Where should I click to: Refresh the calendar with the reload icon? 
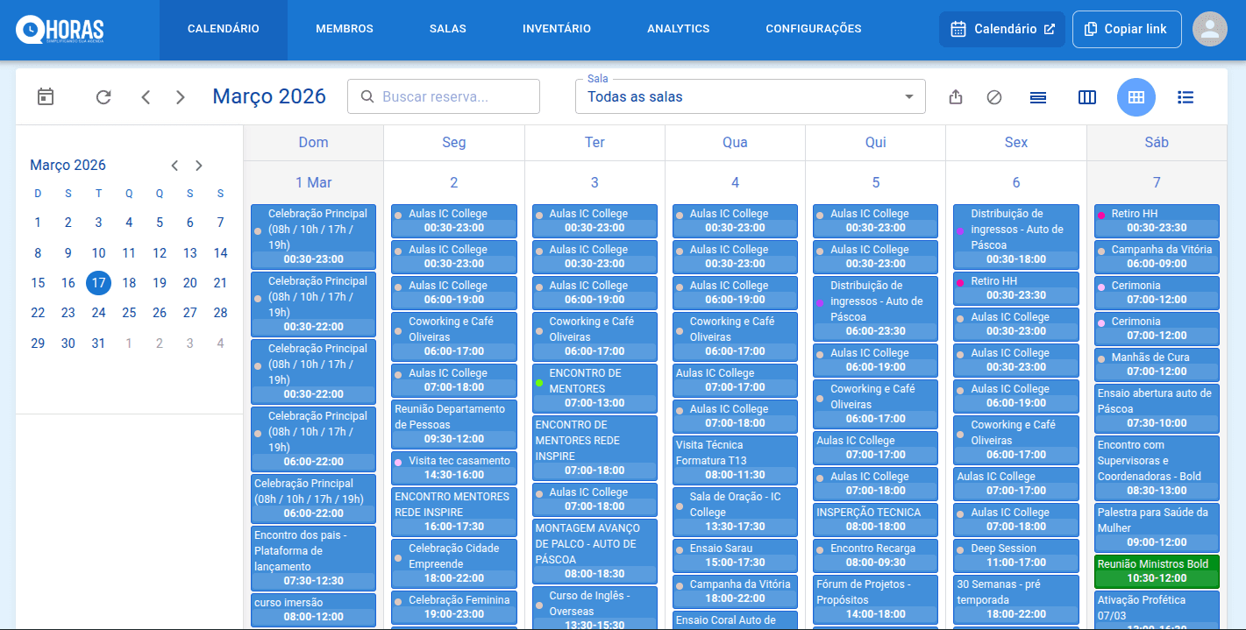pos(103,97)
